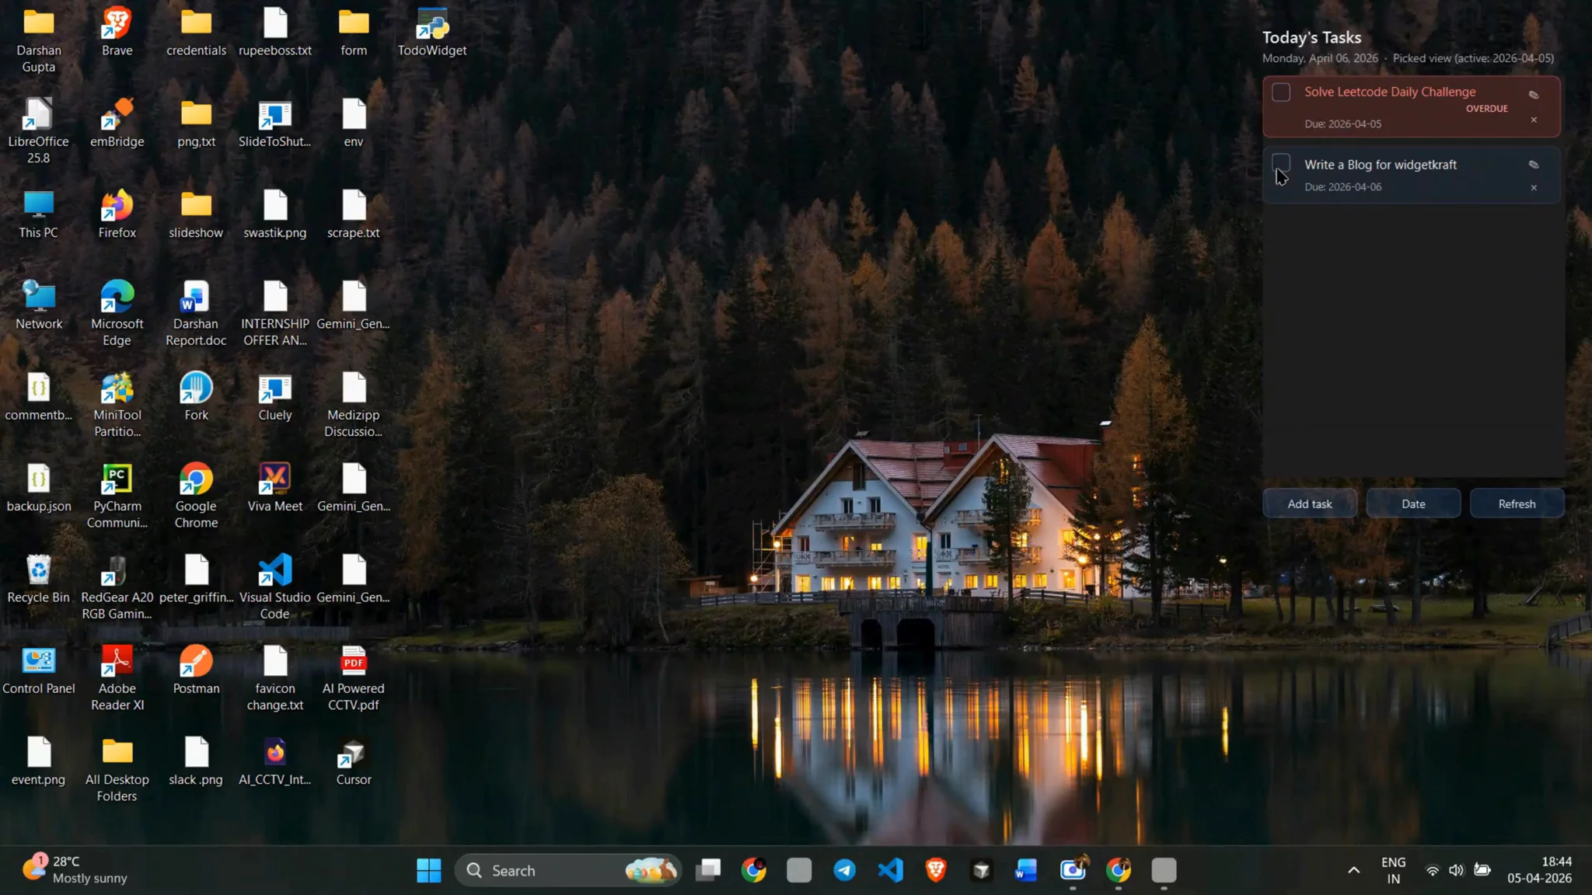Viewport: 1592px width, 895px height.
Task: Select the Visual Studio Code desktop shortcut
Action: 275,587
